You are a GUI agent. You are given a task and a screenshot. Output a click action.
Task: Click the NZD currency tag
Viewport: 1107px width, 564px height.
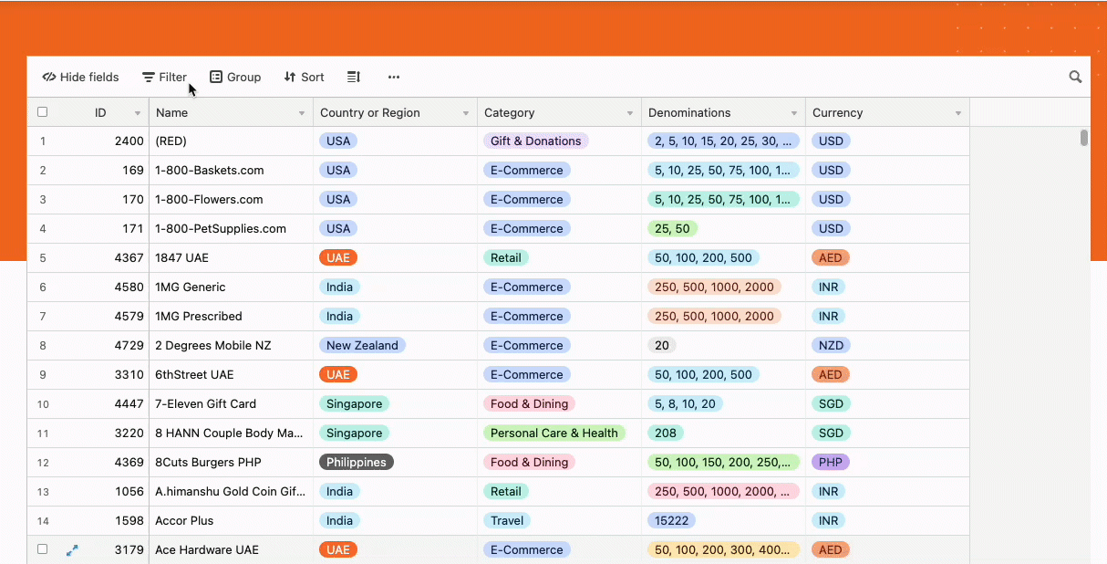pyautogui.click(x=831, y=346)
